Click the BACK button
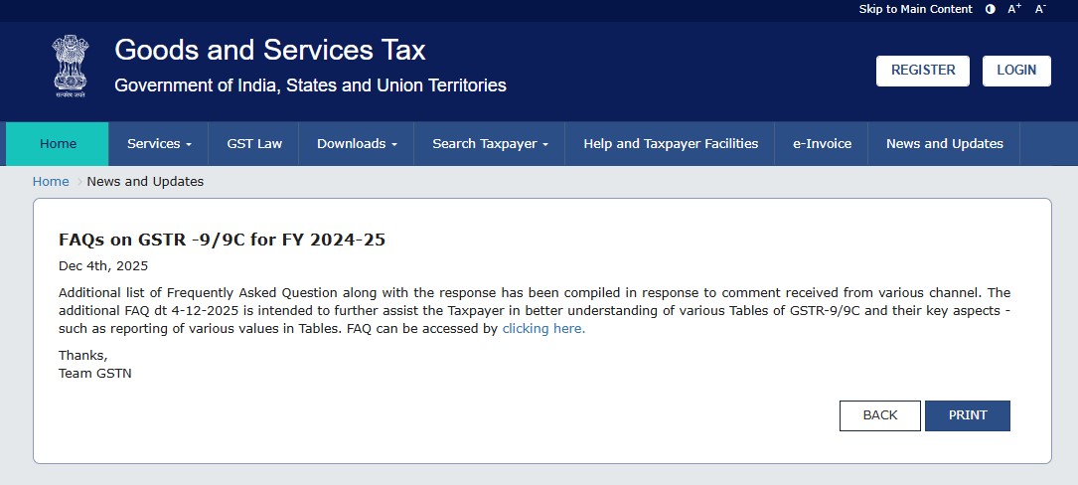 click(879, 415)
